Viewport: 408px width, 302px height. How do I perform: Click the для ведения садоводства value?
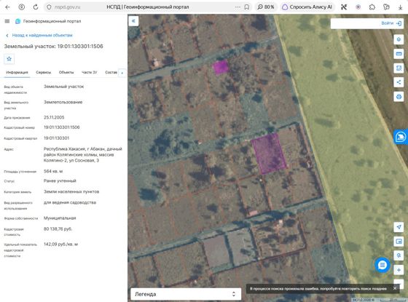point(70,202)
